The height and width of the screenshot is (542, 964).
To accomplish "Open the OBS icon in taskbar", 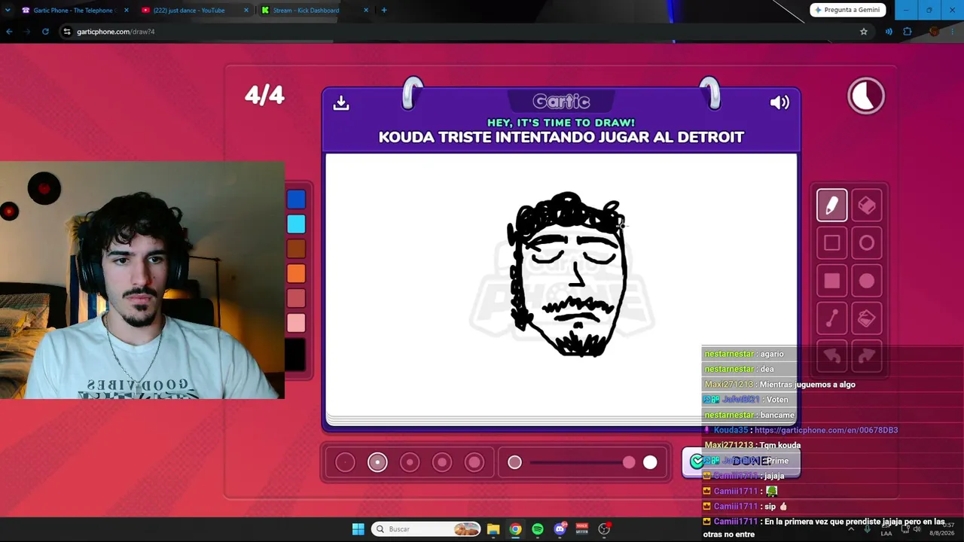I will click(x=604, y=529).
